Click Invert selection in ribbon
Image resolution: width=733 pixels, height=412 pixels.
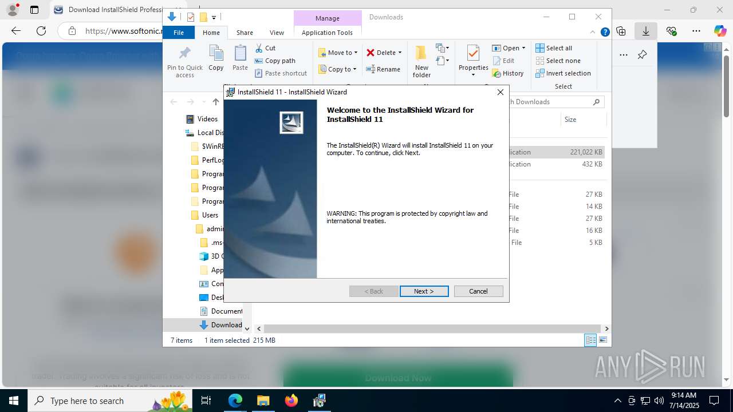coord(563,73)
